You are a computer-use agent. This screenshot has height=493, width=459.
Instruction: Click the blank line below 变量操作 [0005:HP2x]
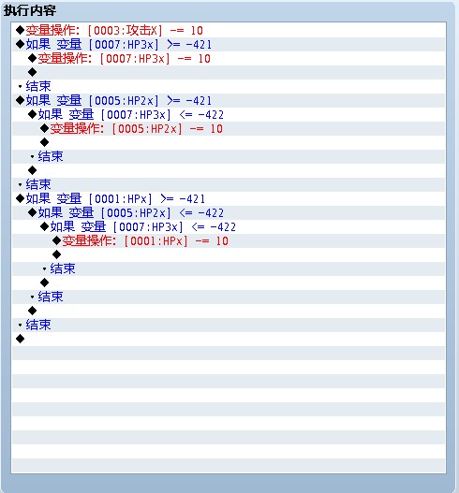[x=229, y=142]
